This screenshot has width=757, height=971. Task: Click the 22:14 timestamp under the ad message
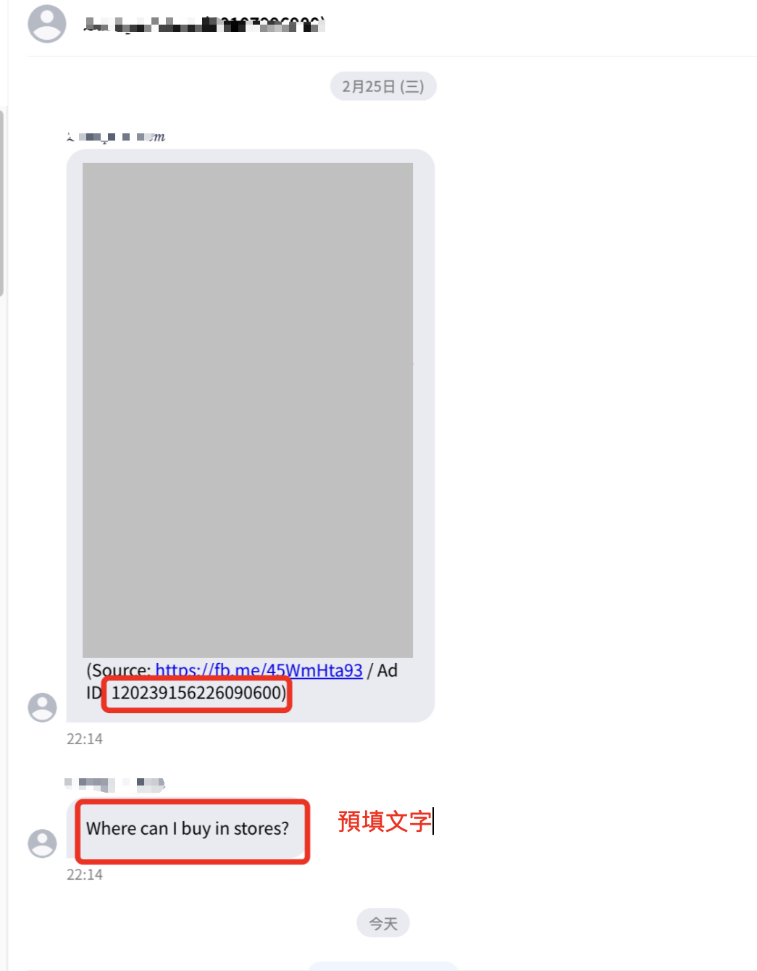(85, 739)
